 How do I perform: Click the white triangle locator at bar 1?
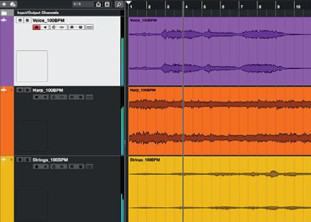(x=128, y=2)
